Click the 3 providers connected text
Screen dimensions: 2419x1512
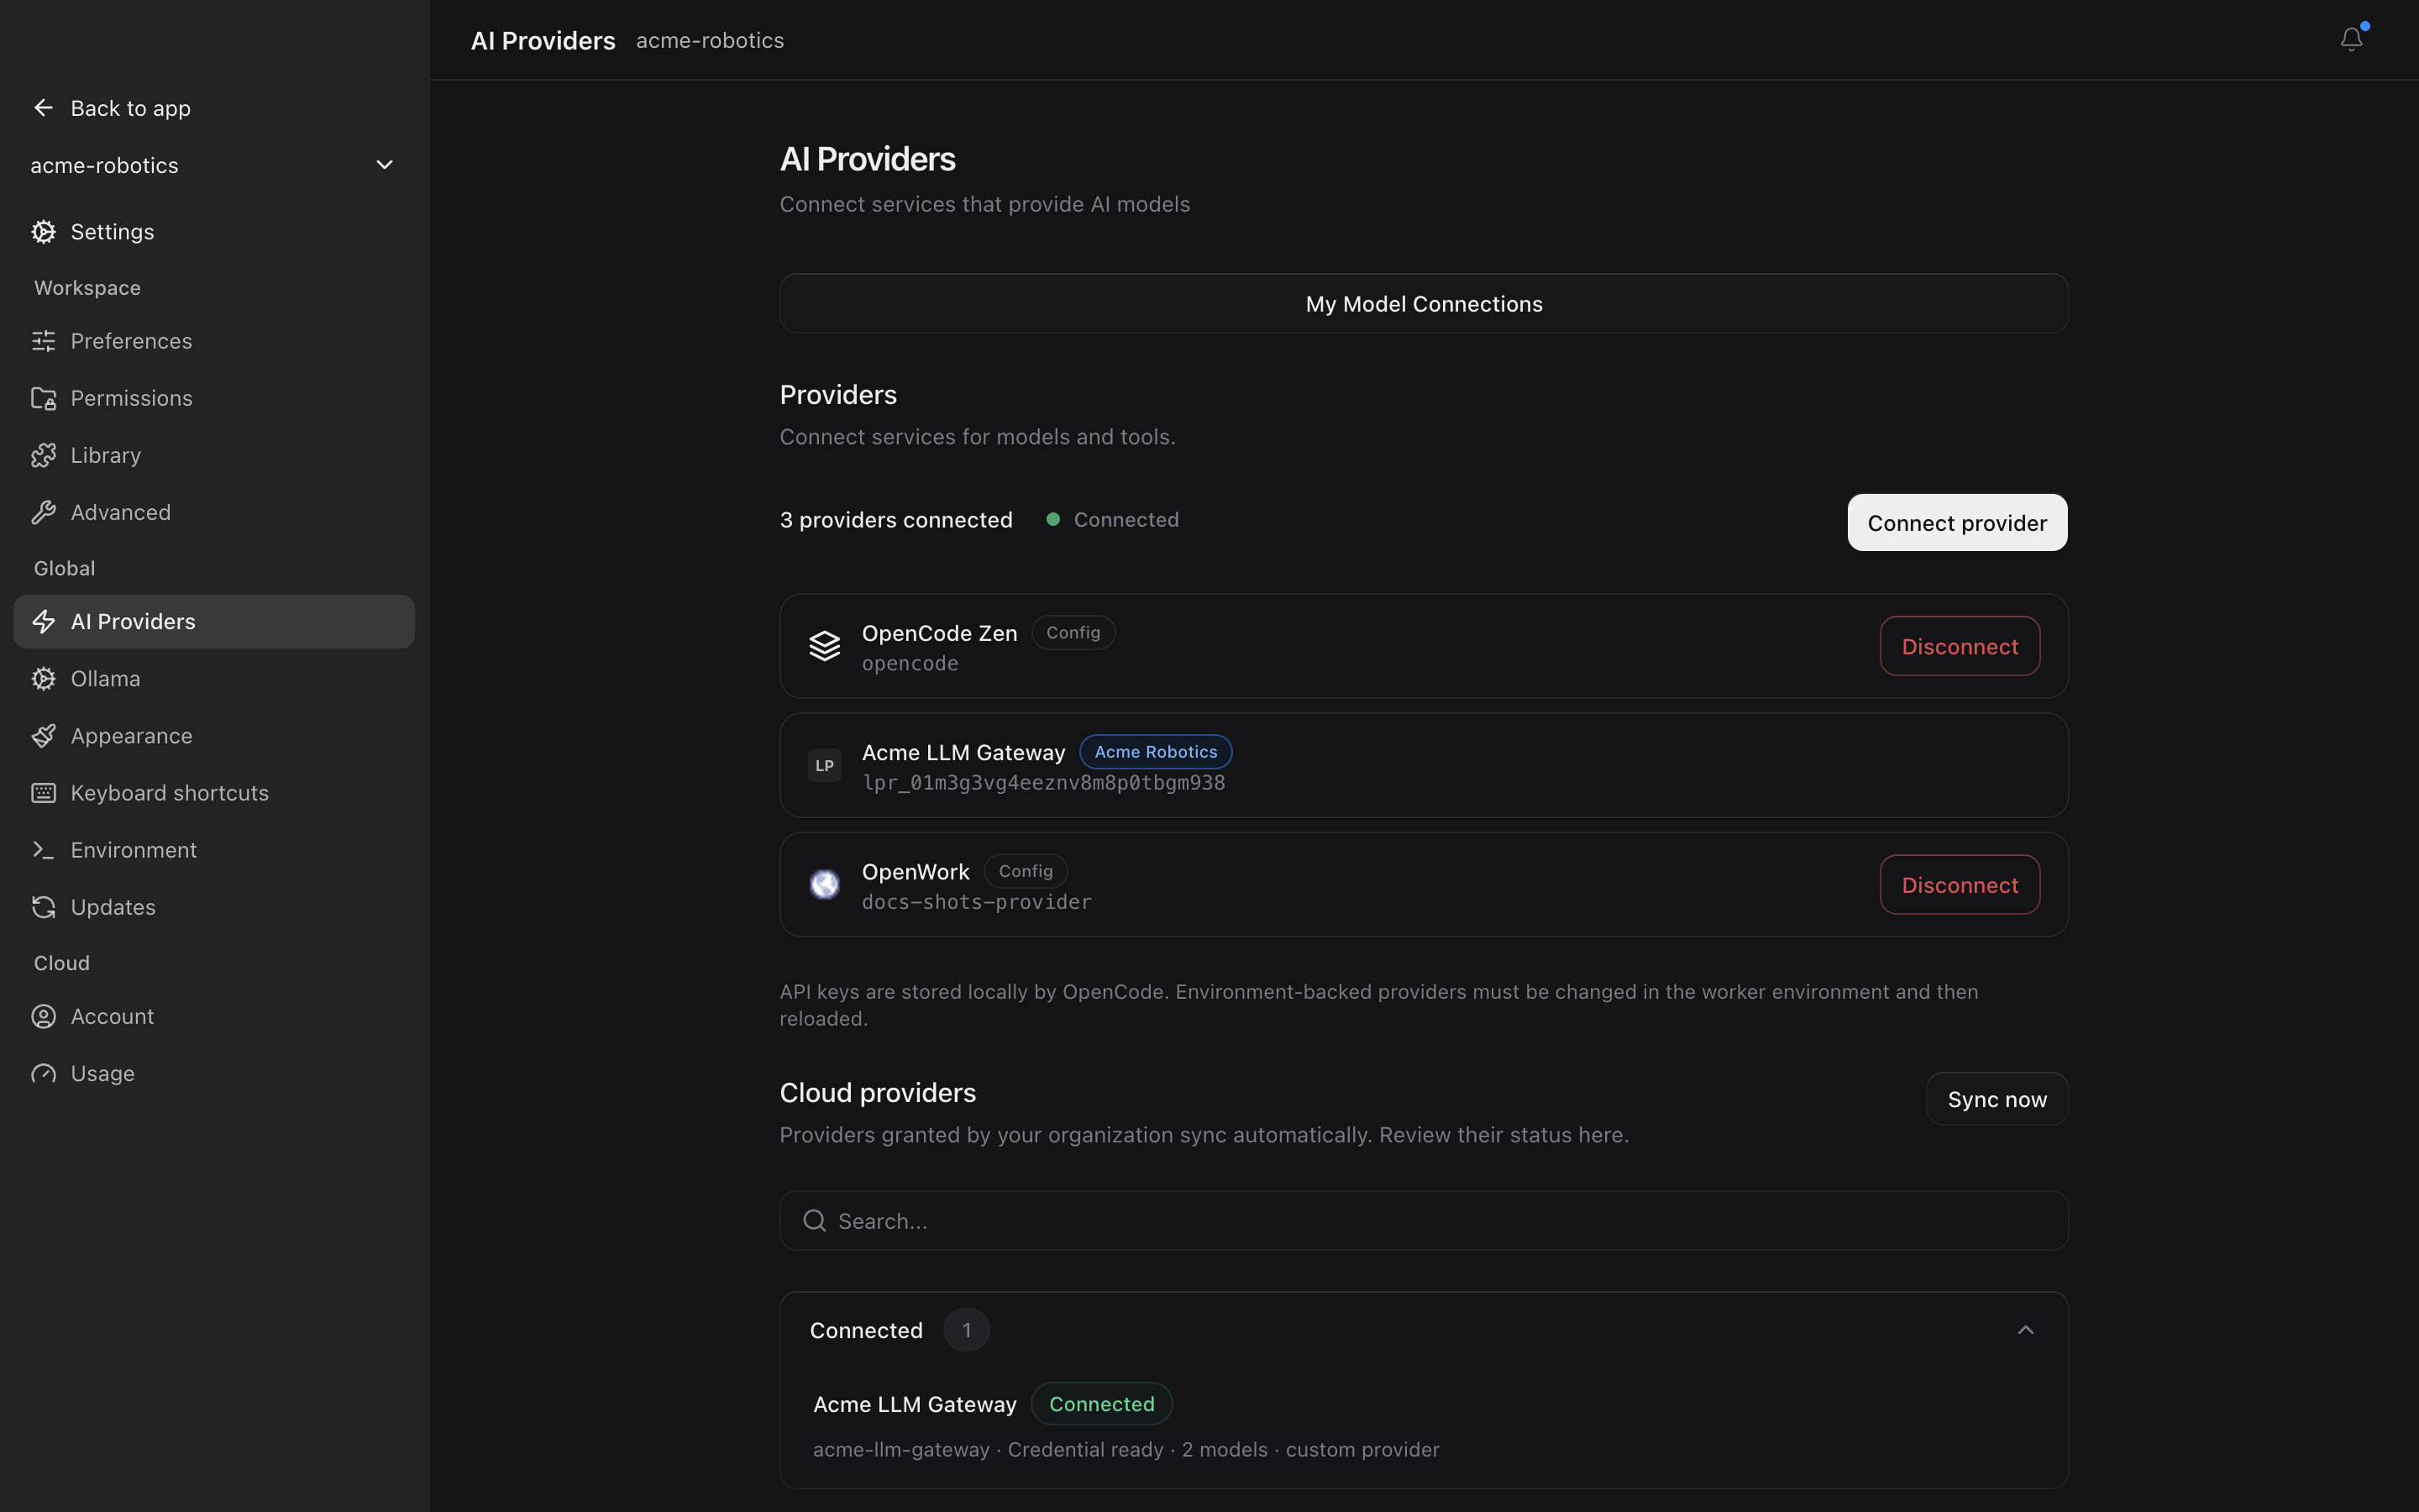pos(895,519)
